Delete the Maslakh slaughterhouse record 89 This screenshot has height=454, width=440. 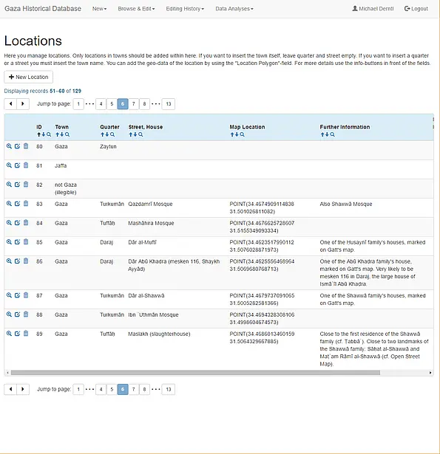pos(26,333)
